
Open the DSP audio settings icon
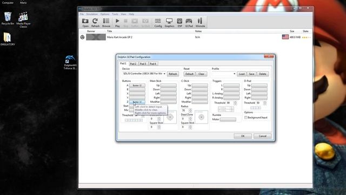[x=179, y=23]
